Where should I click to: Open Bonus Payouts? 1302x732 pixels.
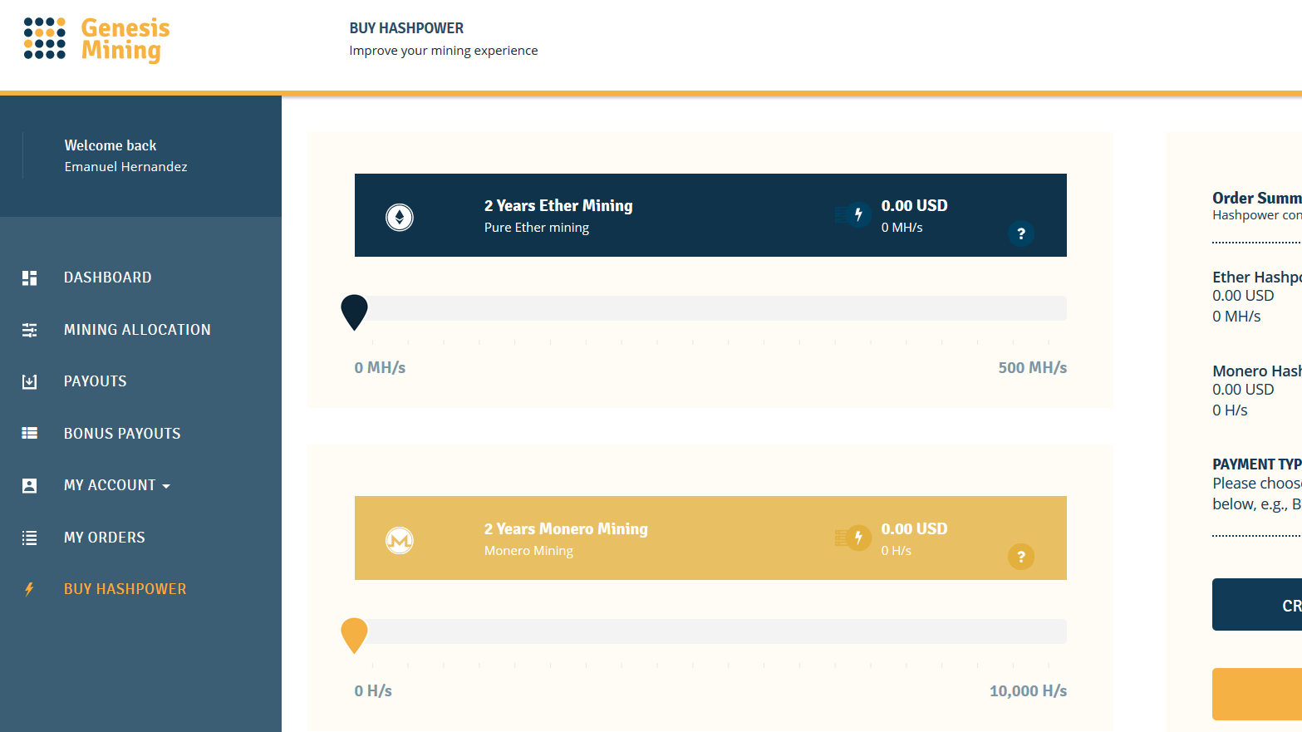122,434
